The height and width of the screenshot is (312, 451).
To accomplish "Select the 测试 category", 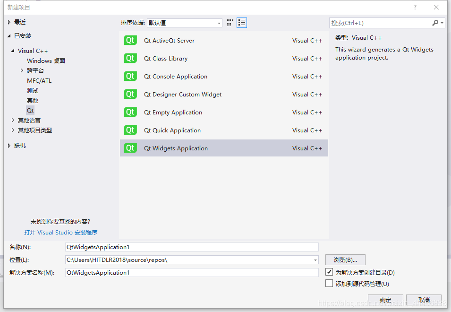I will [x=33, y=91].
